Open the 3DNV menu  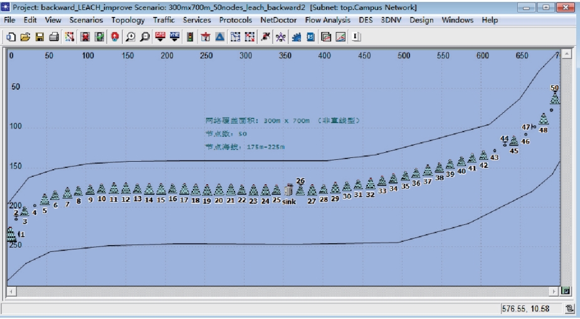[x=391, y=20]
